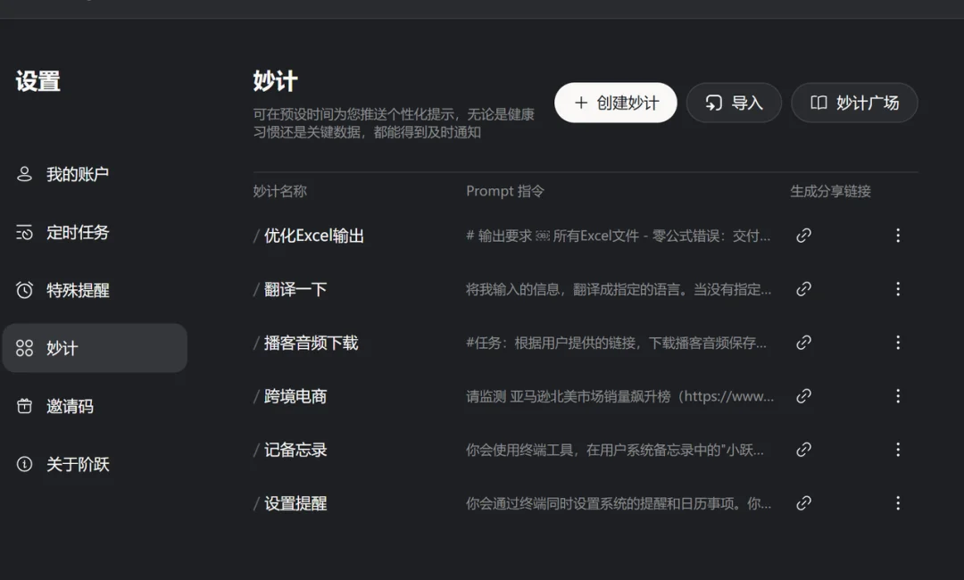
Task: Click the 创建妙计 button
Action: 615,103
